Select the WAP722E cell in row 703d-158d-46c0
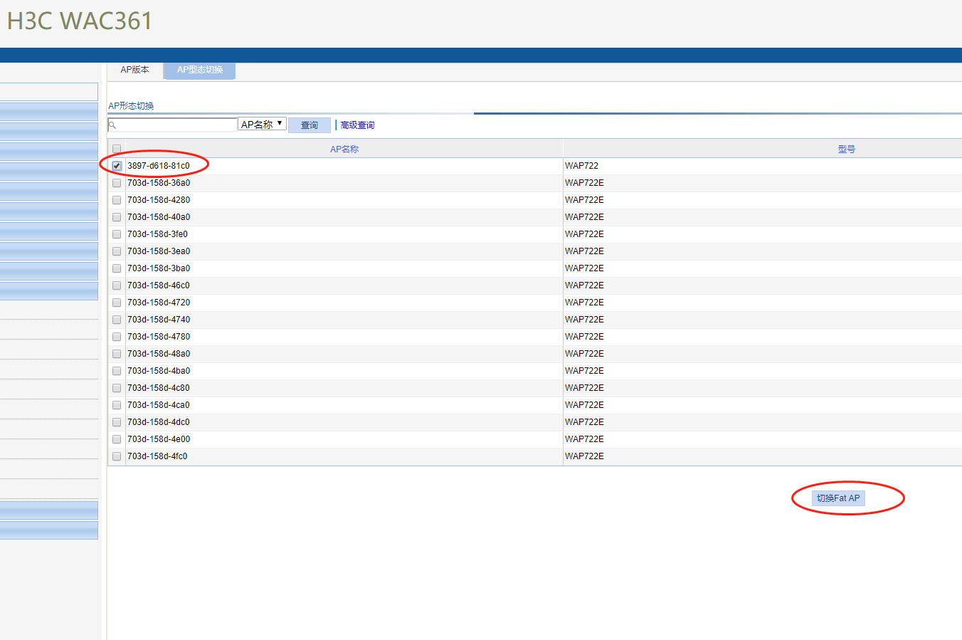Image resolution: width=962 pixels, height=640 pixels. click(584, 285)
